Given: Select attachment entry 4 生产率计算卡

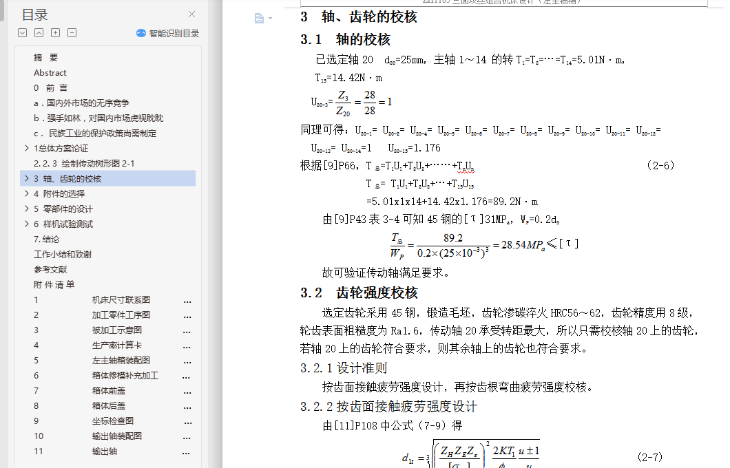Looking at the screenshot, I should [x=112, y=345].
